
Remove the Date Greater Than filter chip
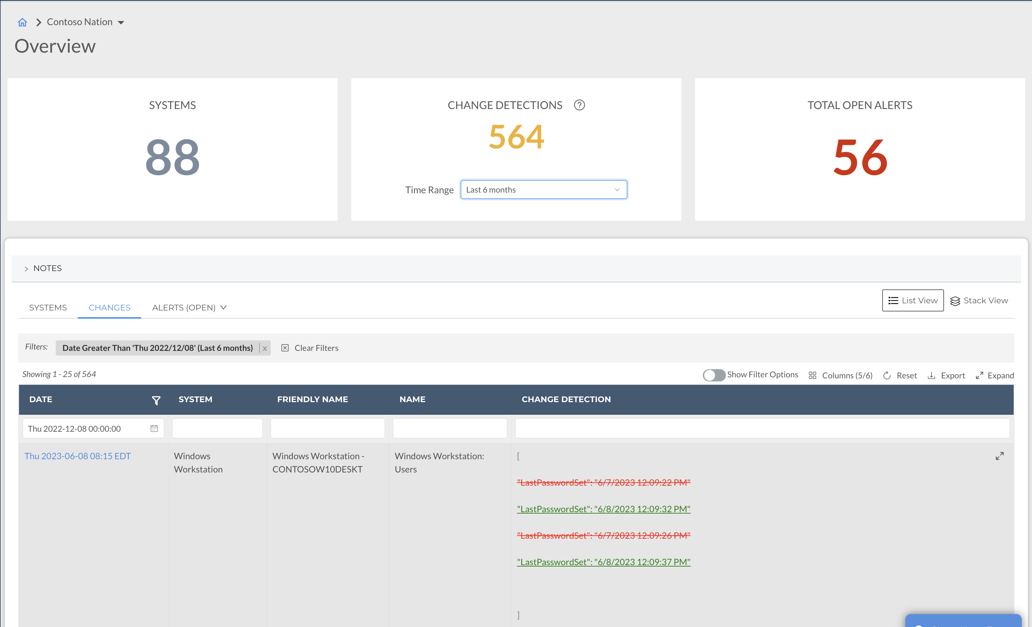(x=265, y=348)
